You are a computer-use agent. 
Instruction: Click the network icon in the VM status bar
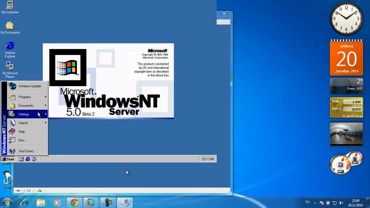[39, 190]
